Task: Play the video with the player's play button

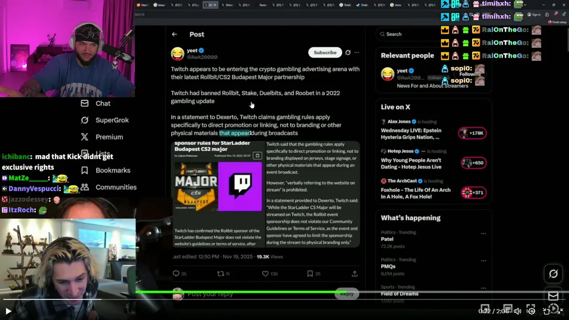Action: click(x=8, y=311)
